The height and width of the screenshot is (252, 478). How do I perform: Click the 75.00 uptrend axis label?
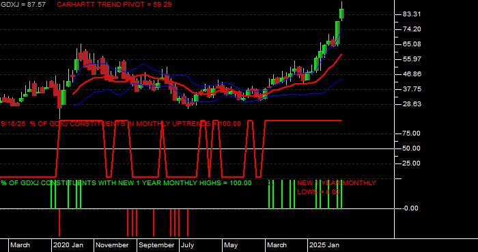412,133
